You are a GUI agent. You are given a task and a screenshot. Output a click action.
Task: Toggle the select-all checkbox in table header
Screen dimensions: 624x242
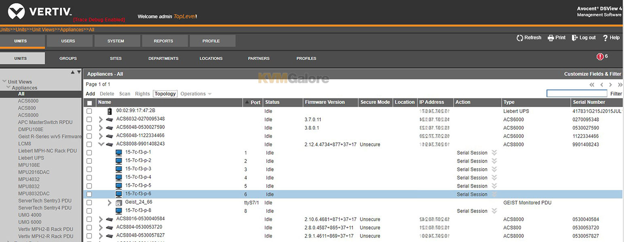[89, 103]
